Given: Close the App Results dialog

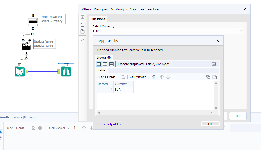Looking at the screenshot, I should pos(218,41).
